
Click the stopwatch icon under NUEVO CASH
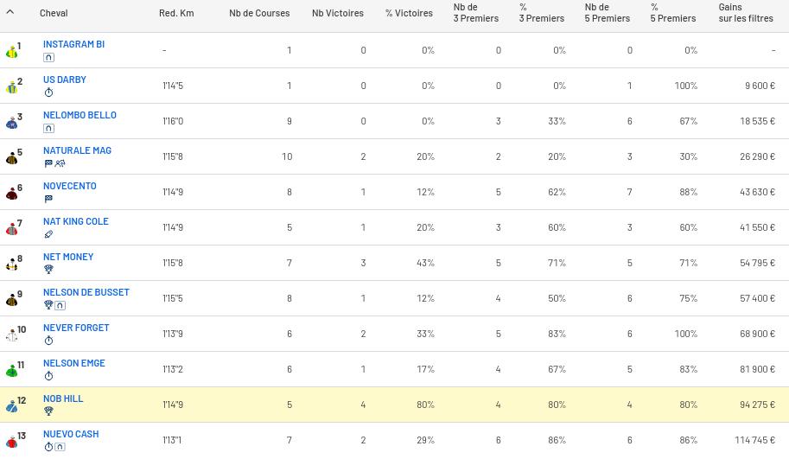(x=48, y=447)
